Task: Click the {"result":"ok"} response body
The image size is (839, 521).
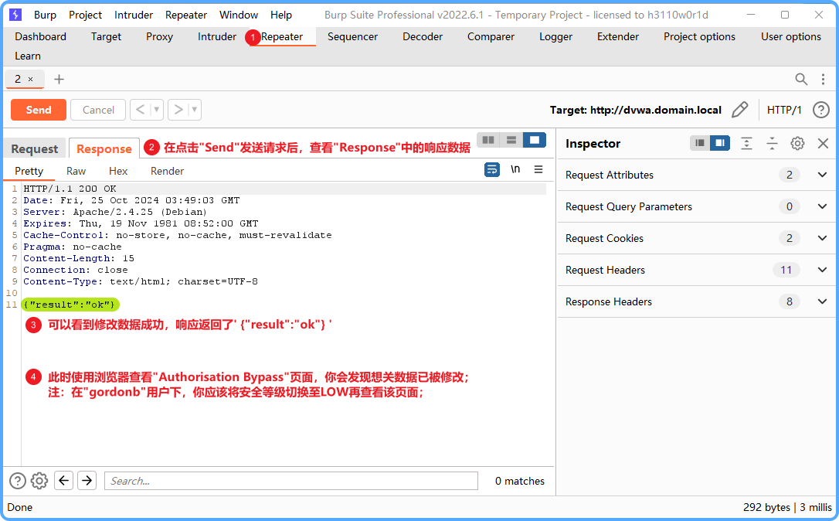Action: pos(69,305)
